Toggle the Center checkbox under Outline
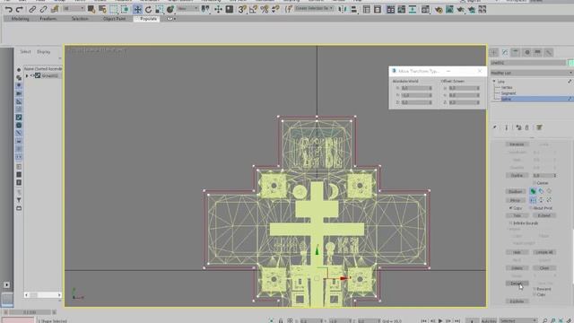The width and height of the screenshot is (574, 323). (535, 183)
